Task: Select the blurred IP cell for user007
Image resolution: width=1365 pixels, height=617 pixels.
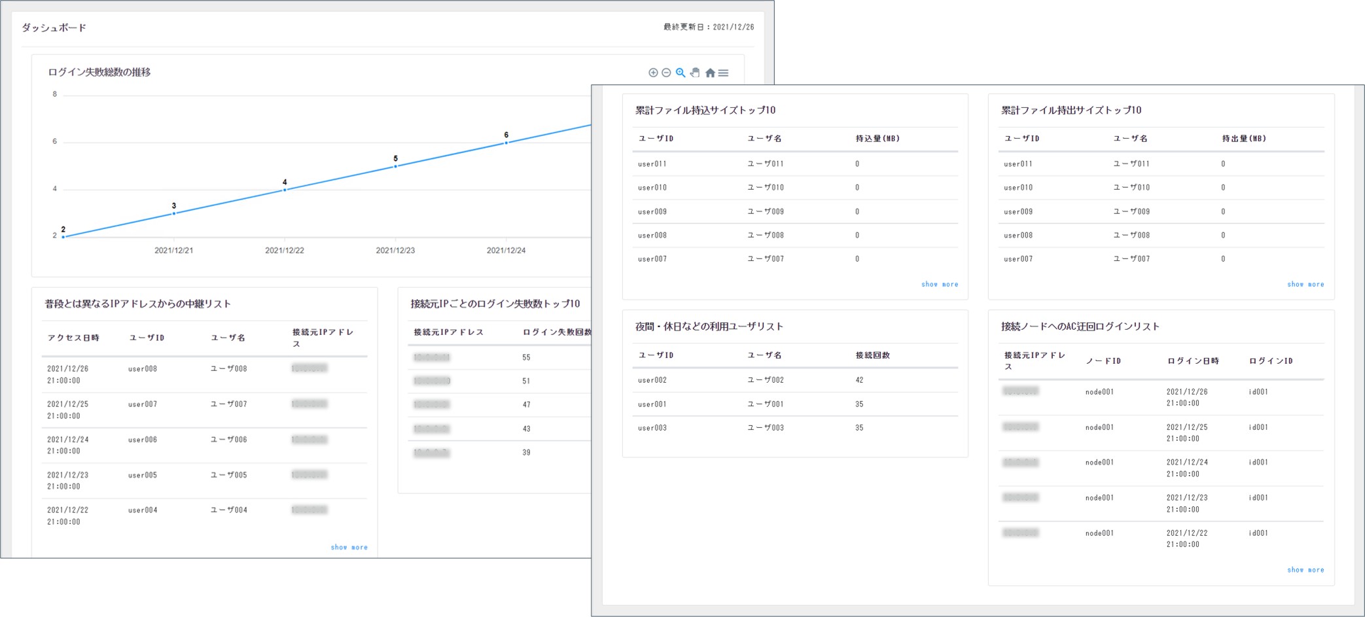Action: (x=310, y=404)
